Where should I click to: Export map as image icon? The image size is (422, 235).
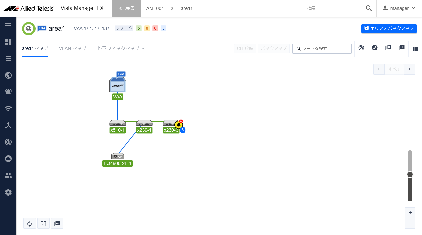43,223
